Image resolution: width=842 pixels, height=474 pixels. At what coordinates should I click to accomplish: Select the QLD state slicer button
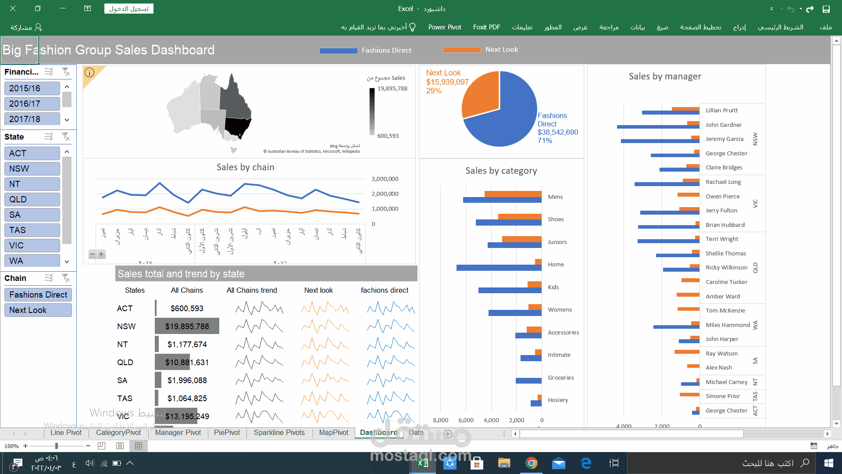32,199
